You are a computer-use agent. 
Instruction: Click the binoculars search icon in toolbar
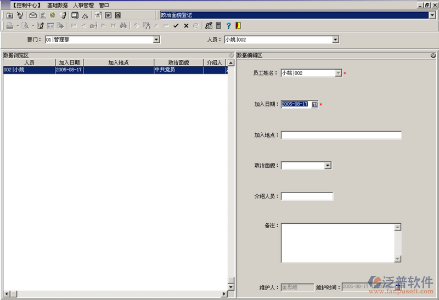click(x=123, y=26)
